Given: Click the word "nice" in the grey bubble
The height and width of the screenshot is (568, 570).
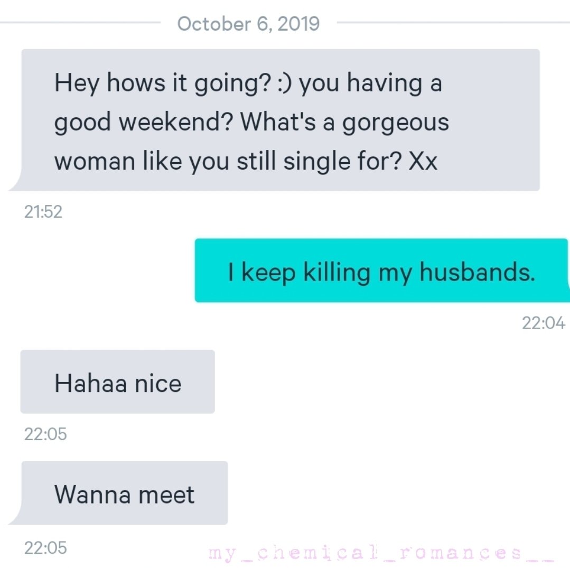Looking at the screenshot, I should coord(157,383).
